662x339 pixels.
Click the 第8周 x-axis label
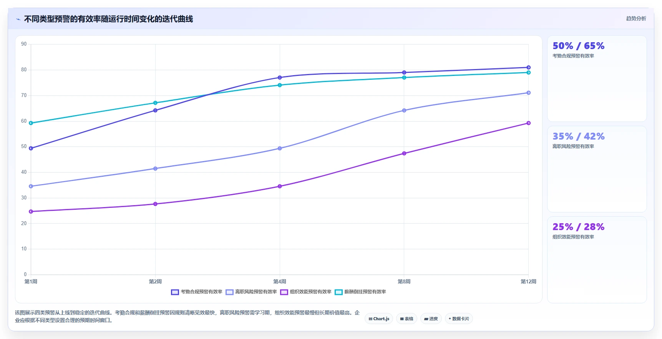click(x=404, y=281)
